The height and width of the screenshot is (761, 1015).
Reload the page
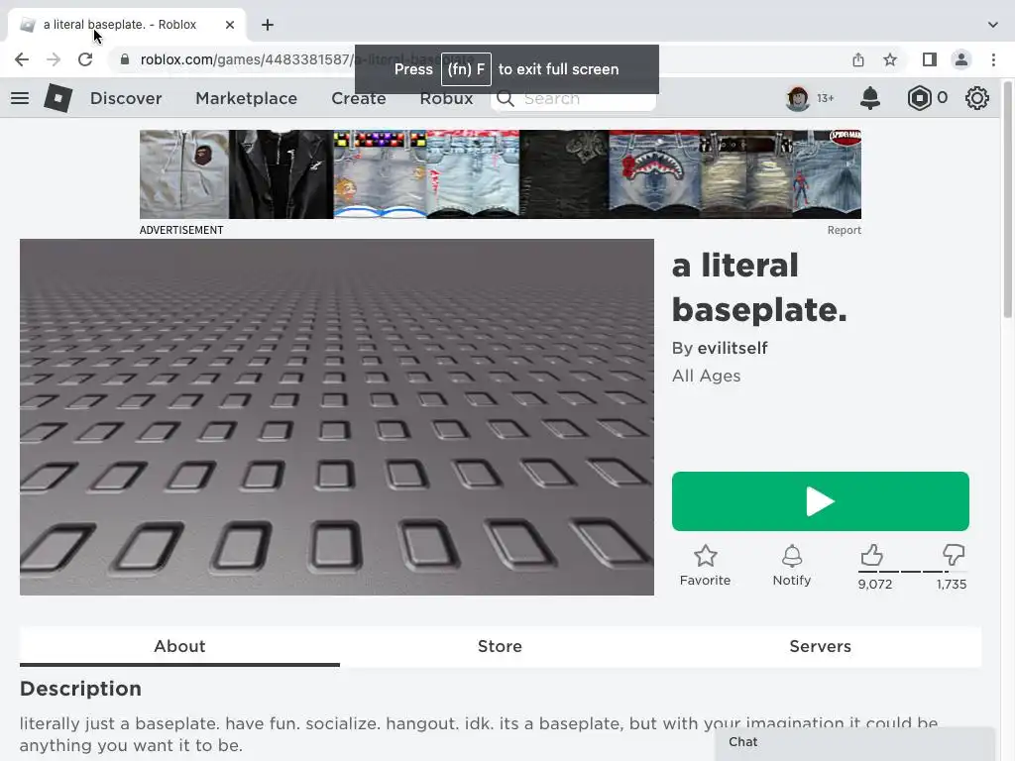tap(85, 59)
